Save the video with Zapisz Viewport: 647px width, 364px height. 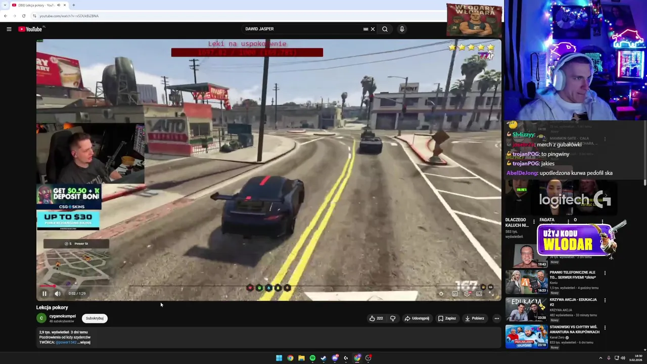(x=447, y=318)
